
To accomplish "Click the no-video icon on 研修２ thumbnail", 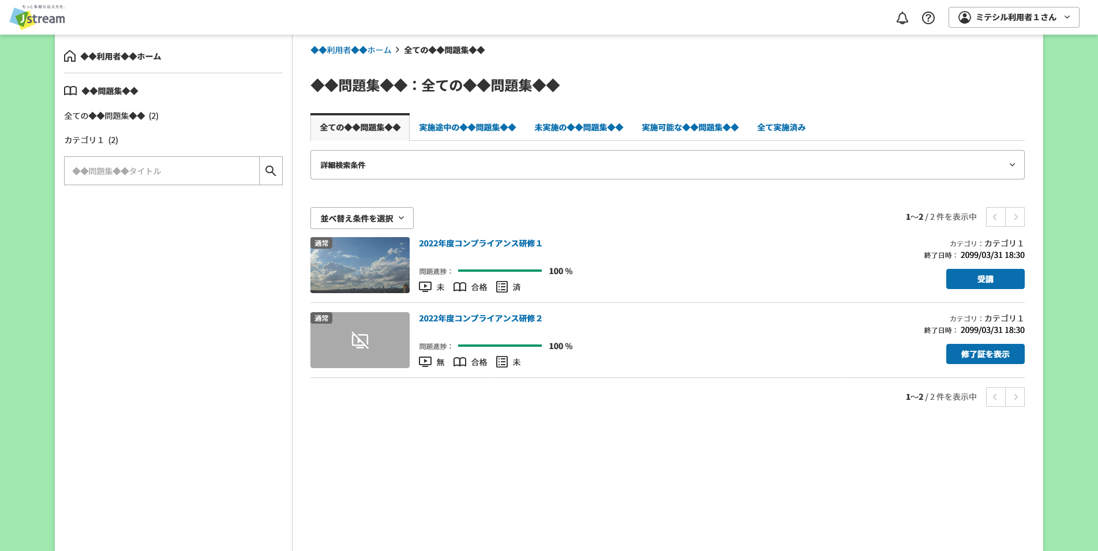I will [x=360, y=340].
